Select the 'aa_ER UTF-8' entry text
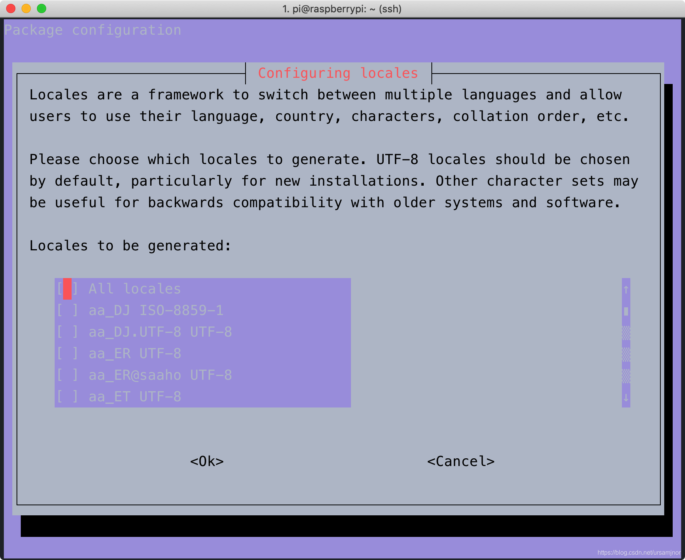 (x=135, y=354)
